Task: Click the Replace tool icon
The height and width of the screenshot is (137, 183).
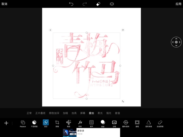Action: (23, 123)
